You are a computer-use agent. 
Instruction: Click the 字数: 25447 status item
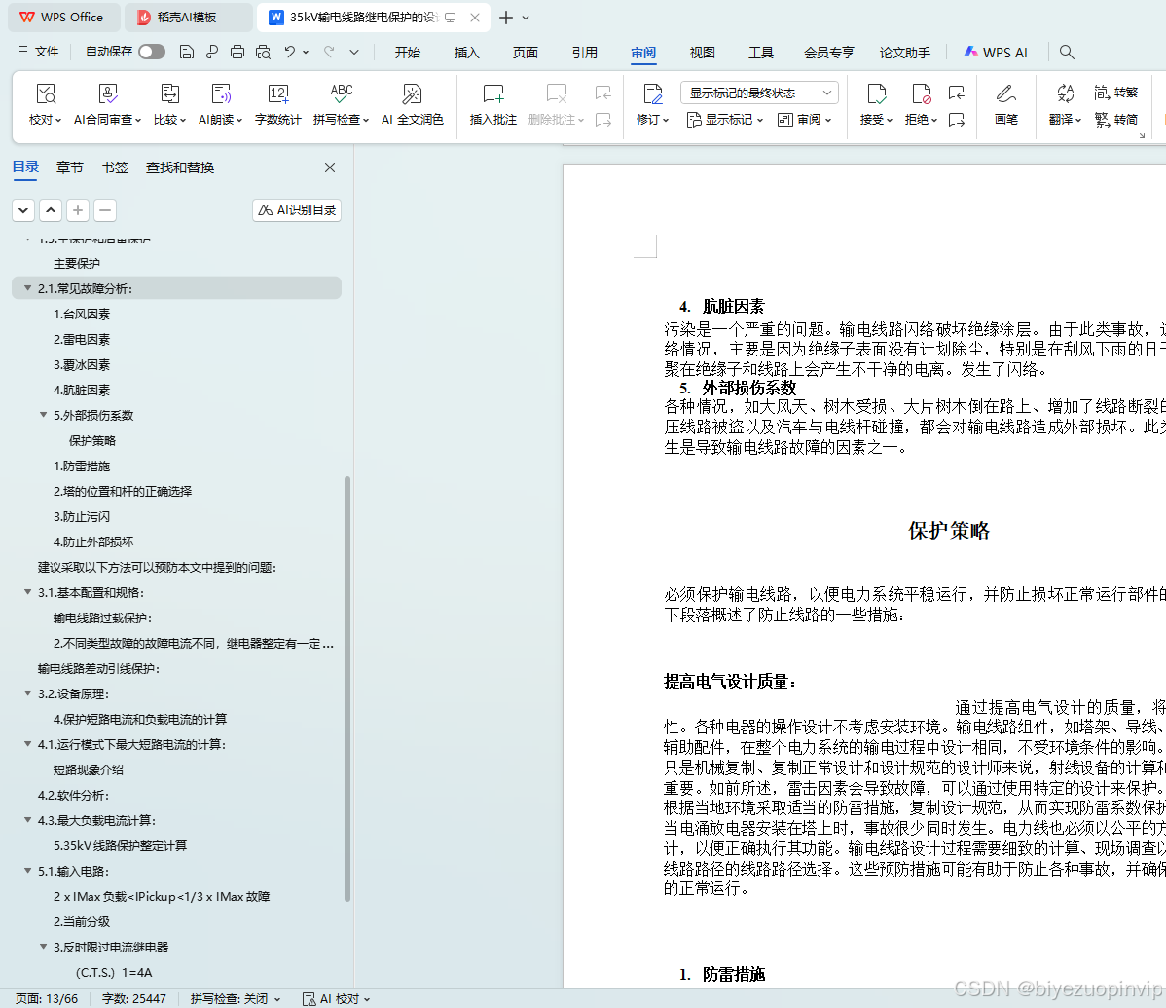coord(134,998)
